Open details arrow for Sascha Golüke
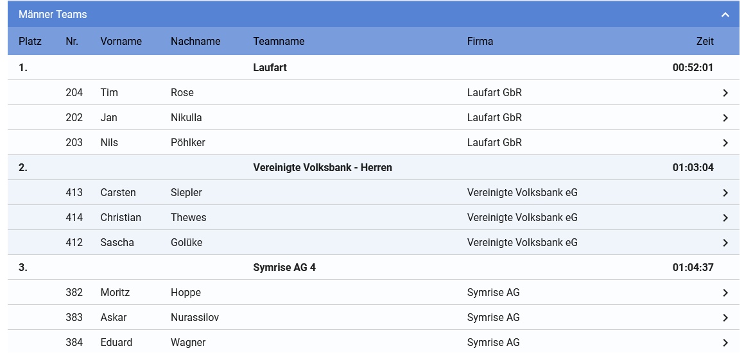The image size is (744, 353). [725, 243]
